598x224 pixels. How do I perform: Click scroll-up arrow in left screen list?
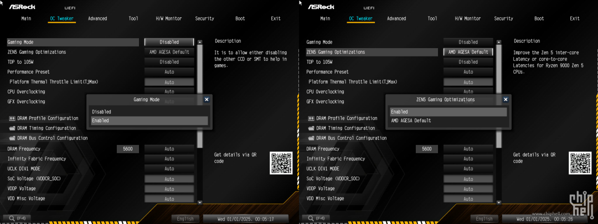coord(200,42)
